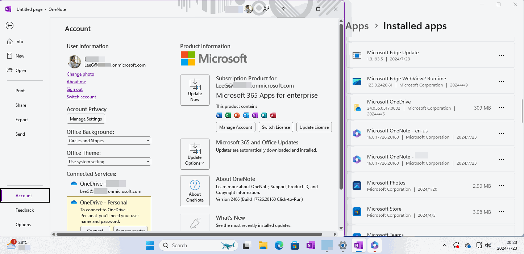Open more options for Edge WebView2 Runtime

coord(502,81)
